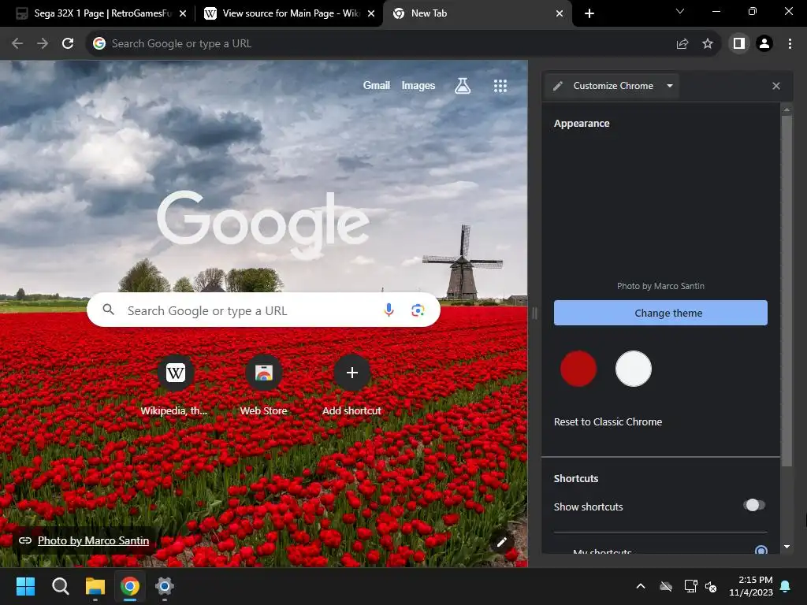Click the scroll down arrow in side panel
807x605 pixels.
(x=787, y=547)
